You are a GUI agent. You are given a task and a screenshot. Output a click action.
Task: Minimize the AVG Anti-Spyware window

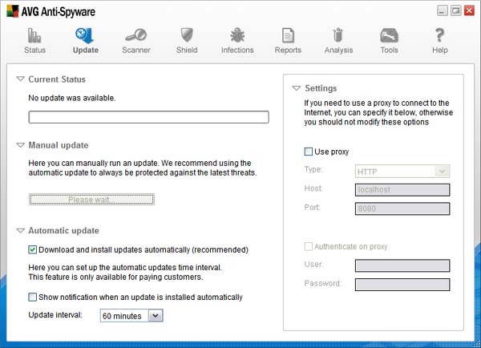[x=442, y=10]
